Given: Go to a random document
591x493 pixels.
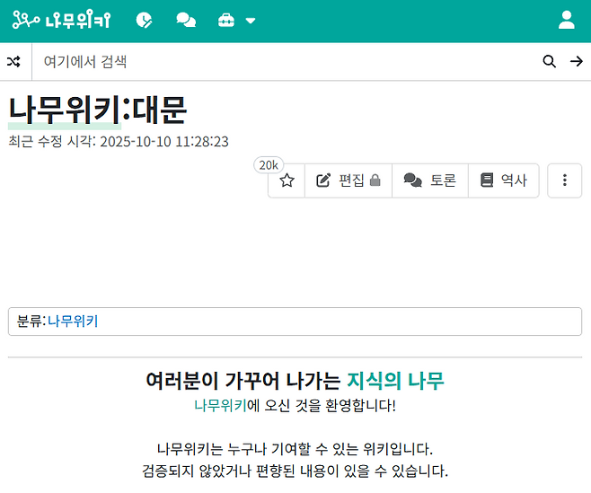Looking at the screenshot, I should 14,61.
